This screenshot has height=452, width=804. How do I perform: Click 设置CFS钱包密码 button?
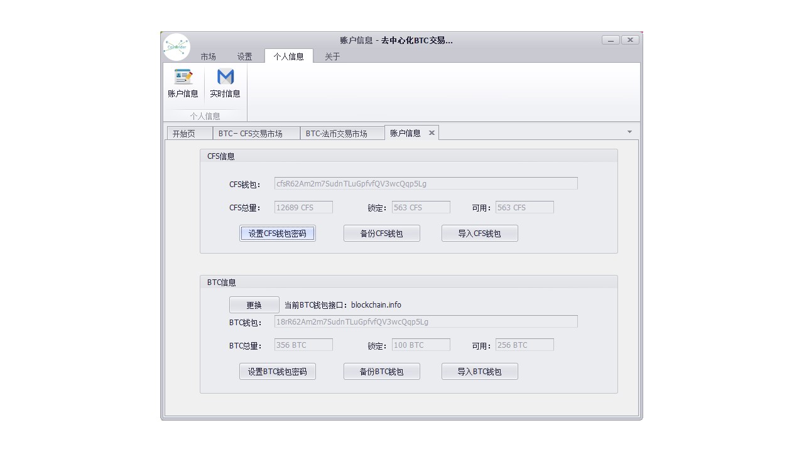click(x=278, y=234)
